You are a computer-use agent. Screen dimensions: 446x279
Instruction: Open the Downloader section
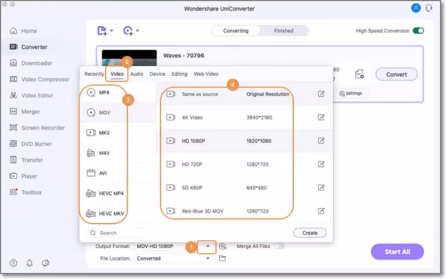pyautogui.click(x=31, y=63)
